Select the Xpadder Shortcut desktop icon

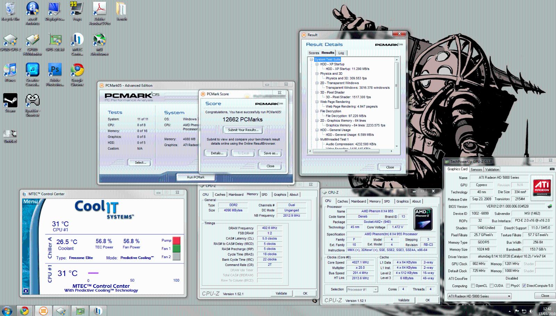[32, 105]
